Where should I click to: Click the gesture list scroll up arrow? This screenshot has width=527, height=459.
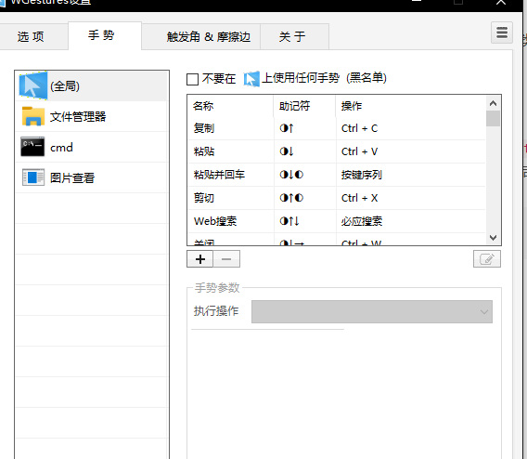coord(493,103)
